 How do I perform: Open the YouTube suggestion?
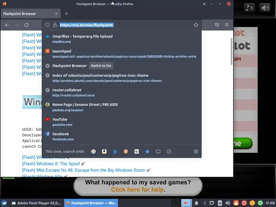click(x=122, y=122)
